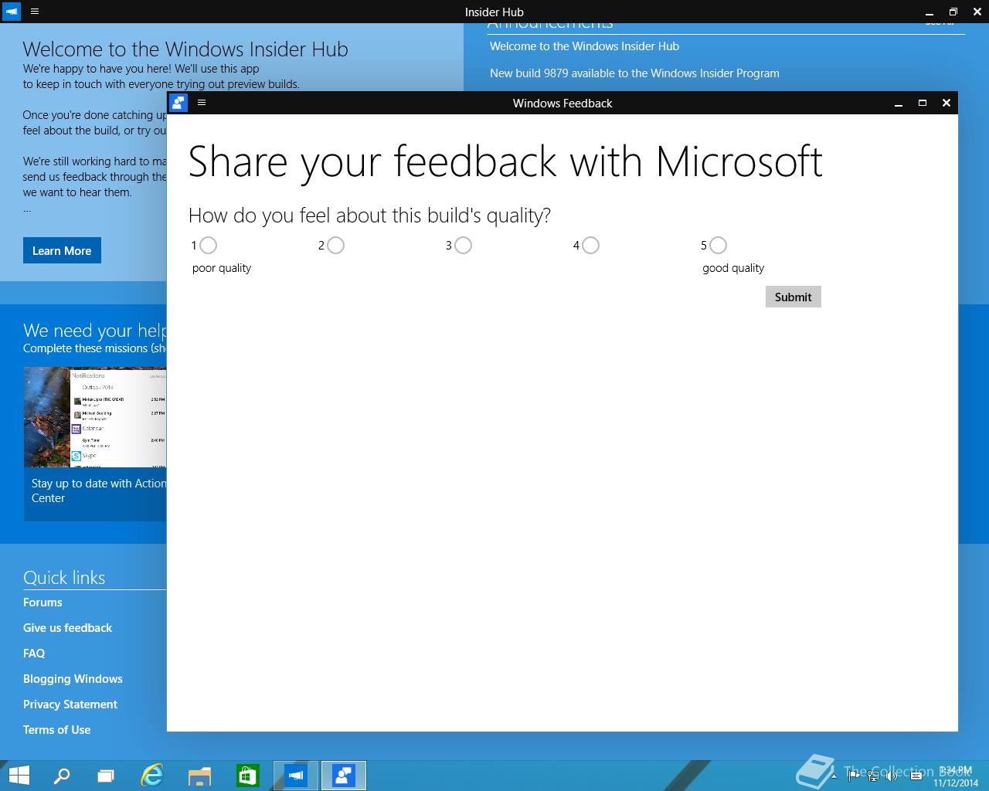Open notifications tray icon

916,776
